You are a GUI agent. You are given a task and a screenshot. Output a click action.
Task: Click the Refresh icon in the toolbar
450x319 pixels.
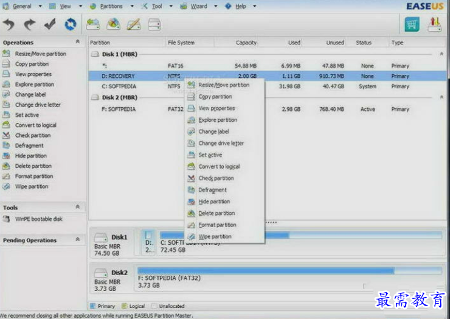pos(71,24)
